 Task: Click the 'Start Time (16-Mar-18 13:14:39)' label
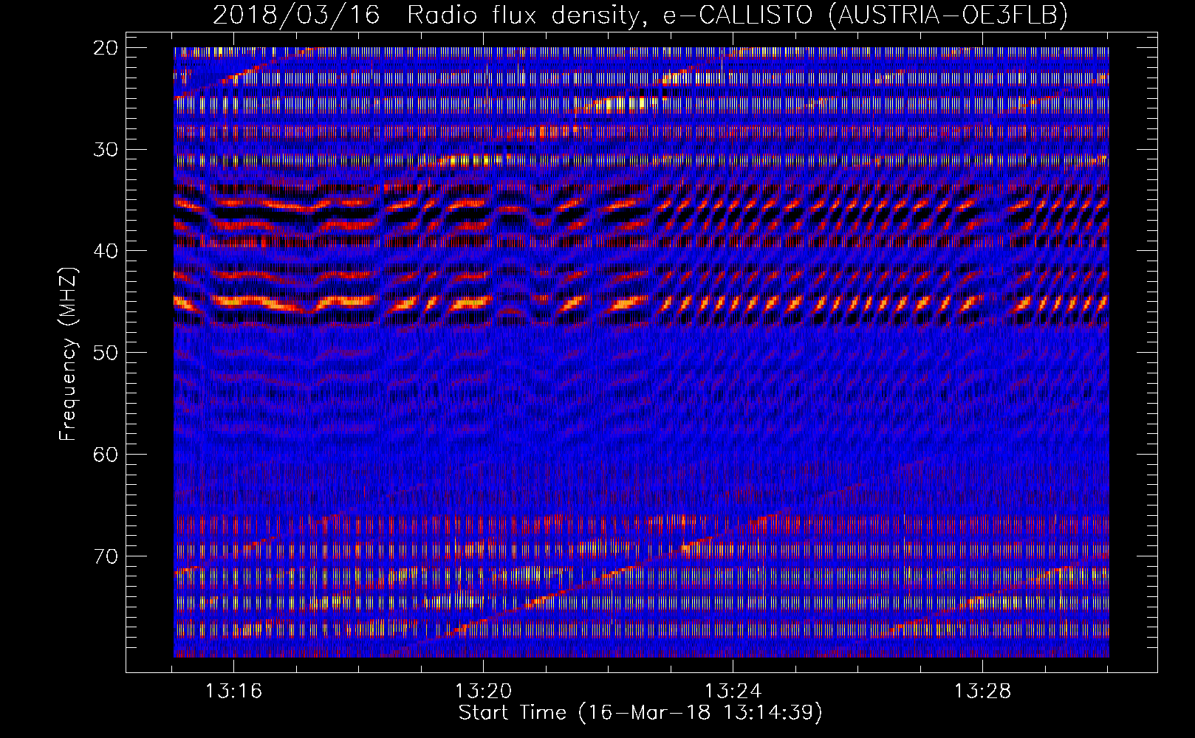(640, 713)
